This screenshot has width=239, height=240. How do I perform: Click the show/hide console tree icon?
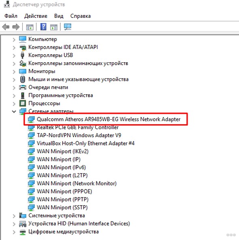click(30, 27)
